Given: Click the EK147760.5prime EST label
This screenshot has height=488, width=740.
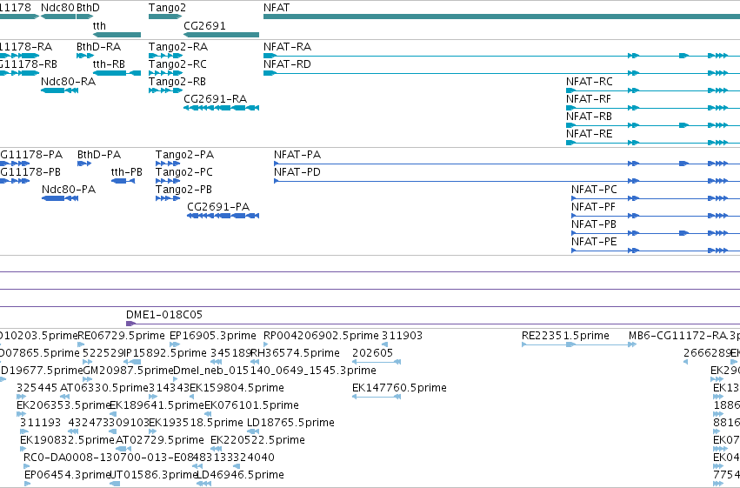Looking at the screenshot, I should 399,388.
